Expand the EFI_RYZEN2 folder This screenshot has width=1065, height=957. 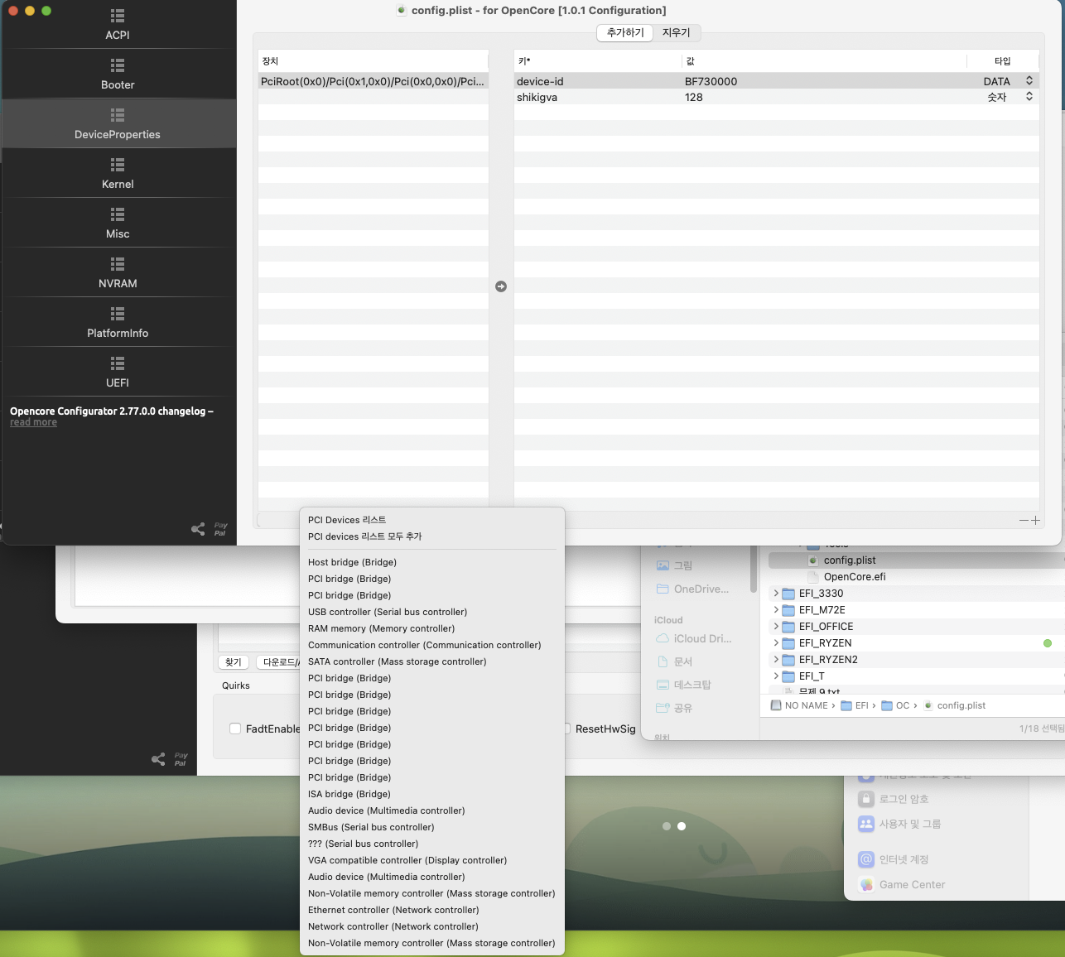click(776, 660)
